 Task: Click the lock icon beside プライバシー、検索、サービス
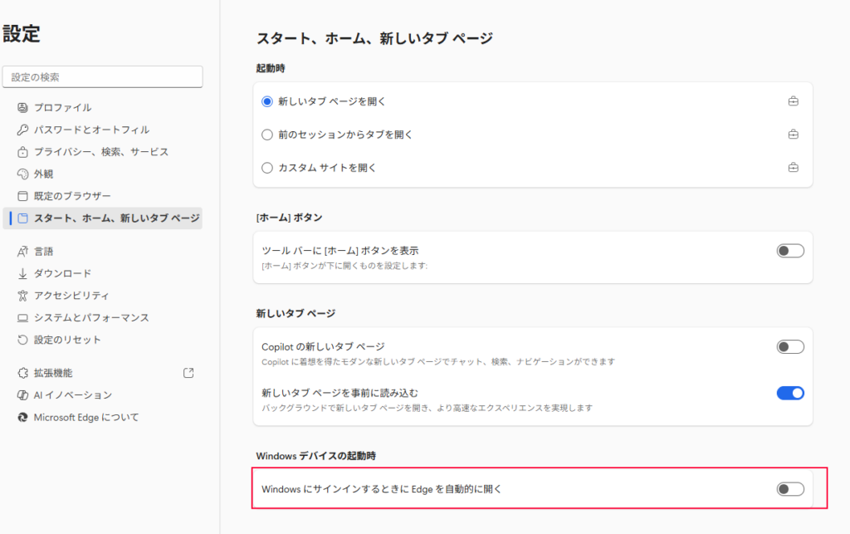click(x=22, y=152)
